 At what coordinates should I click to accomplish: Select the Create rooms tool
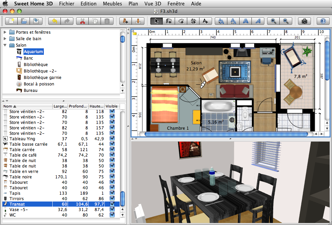coord(181,21)
